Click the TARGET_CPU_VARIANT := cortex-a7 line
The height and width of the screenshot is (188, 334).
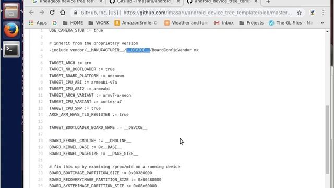click(x=86, y=102)
